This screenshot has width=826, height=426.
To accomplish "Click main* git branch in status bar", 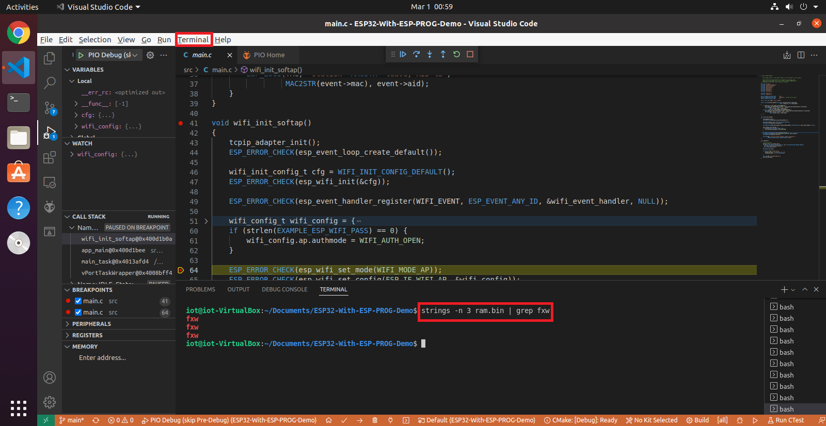I will click(x=71, y=420).
